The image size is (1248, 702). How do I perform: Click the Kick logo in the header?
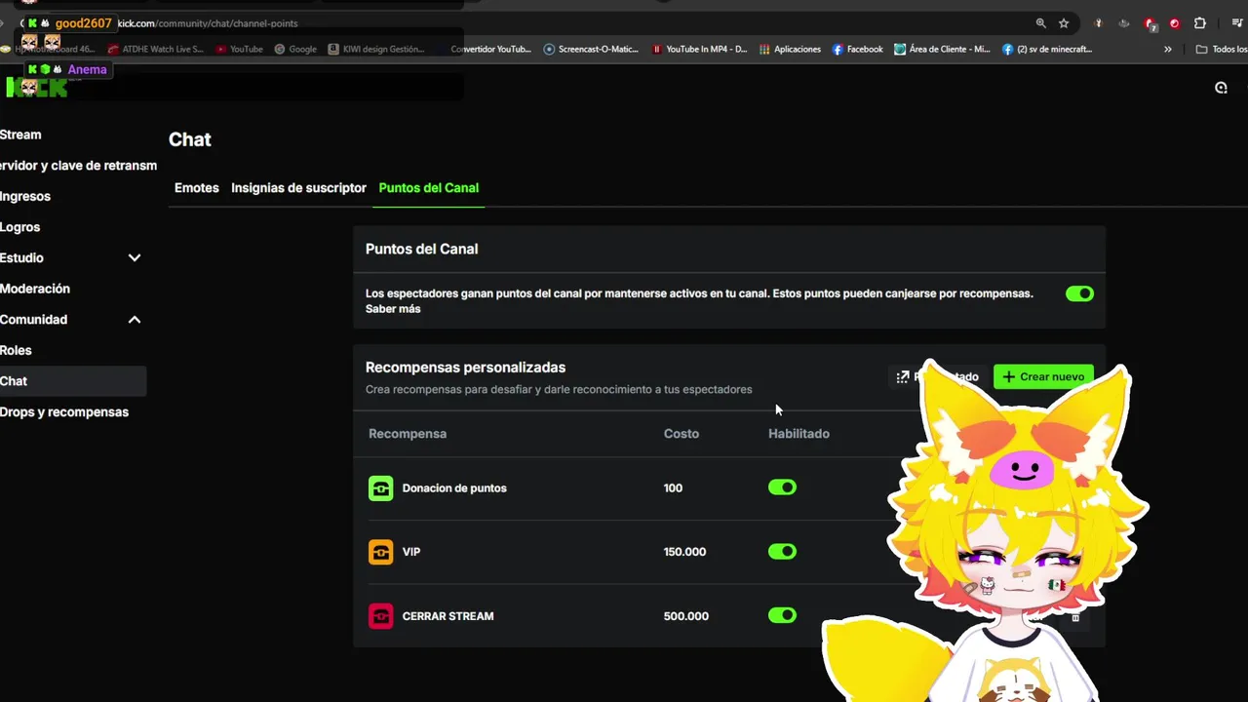pos(36,88)
